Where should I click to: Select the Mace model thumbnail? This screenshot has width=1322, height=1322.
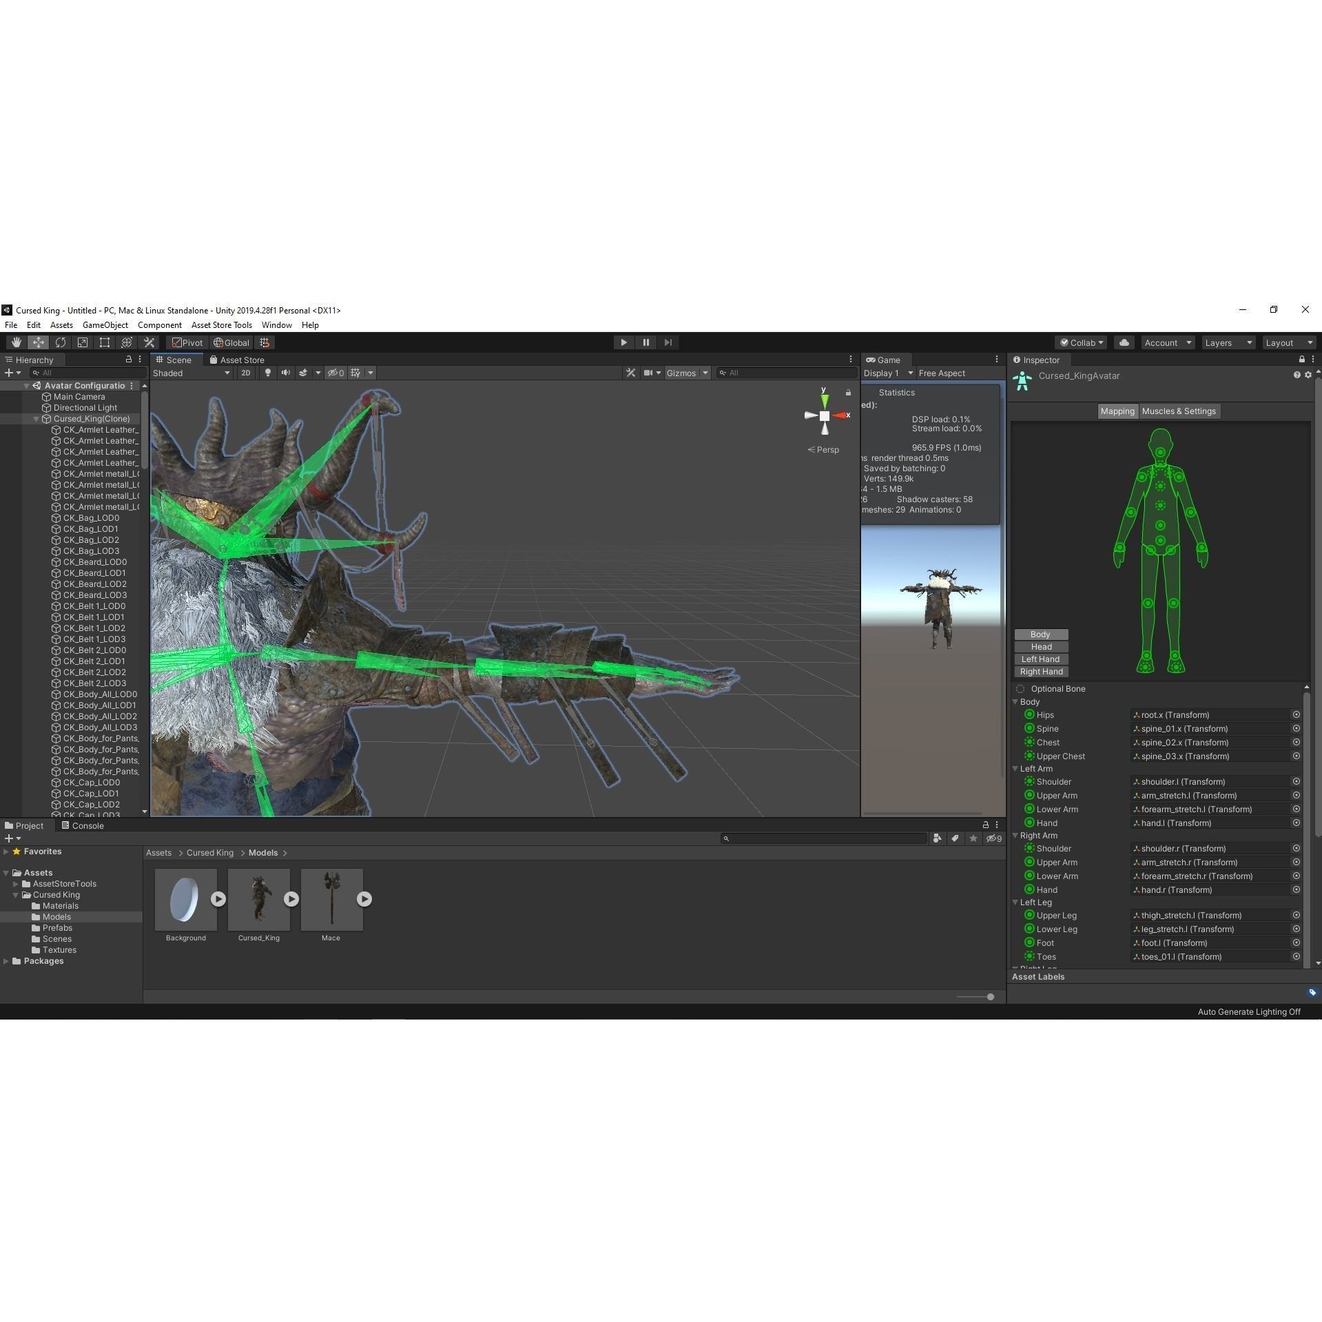pyautogui.click(x=331, y=899)
